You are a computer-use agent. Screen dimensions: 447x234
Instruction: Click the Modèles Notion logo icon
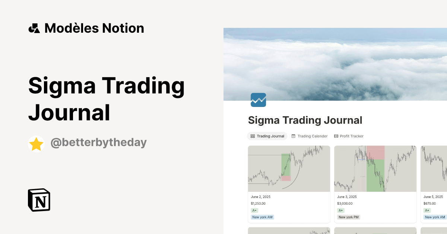[34, 28]
